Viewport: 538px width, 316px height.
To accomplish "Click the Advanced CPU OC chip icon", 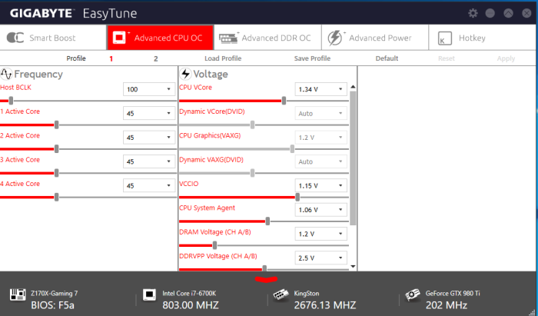I will (x=120, y=38).
